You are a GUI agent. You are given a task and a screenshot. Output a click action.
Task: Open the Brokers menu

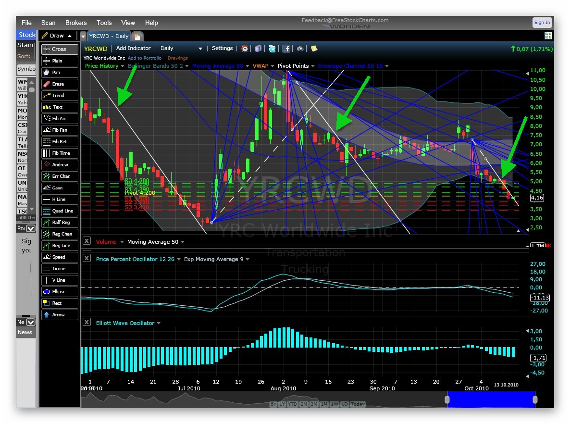coord(76,23)
